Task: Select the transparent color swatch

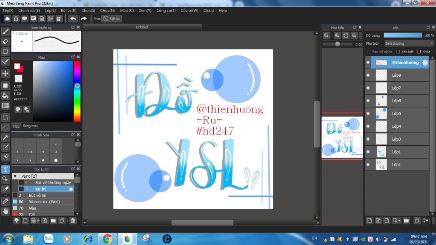Action: 18,78
